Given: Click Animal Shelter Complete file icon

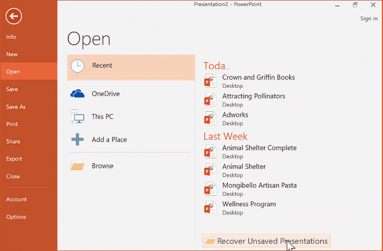Looking at the screenshot, I should click(210, 151).
